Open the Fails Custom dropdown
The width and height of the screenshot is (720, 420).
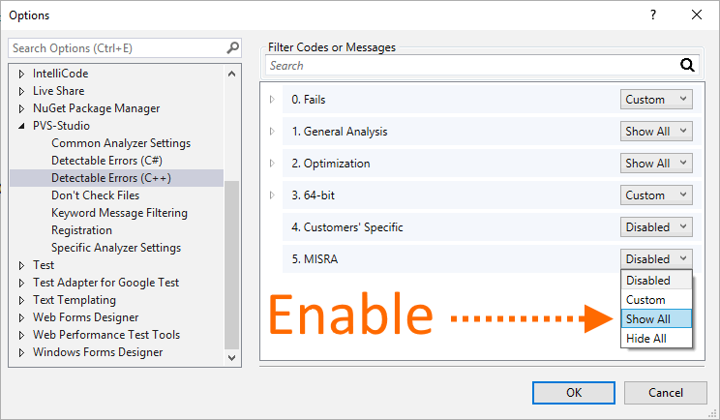[656, 100]
